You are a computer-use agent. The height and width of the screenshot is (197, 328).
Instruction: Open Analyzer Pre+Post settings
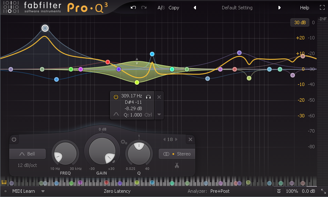(220, 191)
